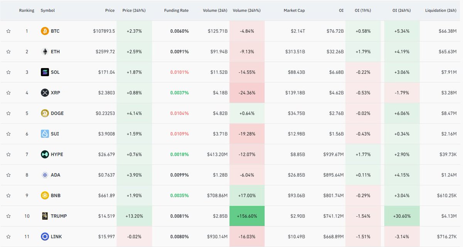The height and width of the screenshot is (247, 463).
Task: Favorite XRP with its star
Action: click(x=8, y=93)
